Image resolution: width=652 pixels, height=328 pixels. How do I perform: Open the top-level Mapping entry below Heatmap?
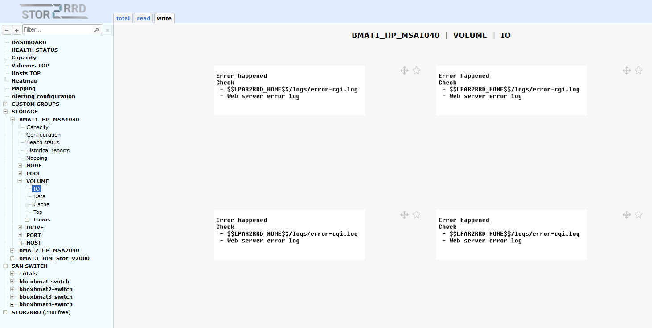coord(24,88)
